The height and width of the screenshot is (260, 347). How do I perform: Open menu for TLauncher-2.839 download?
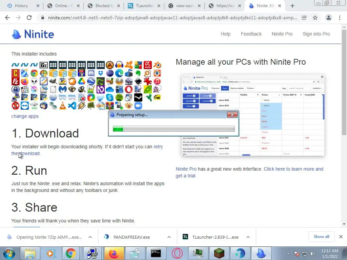tap(248, 237)
